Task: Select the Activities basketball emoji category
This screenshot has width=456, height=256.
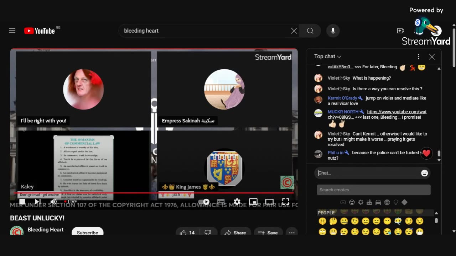Action: (387, 202)
